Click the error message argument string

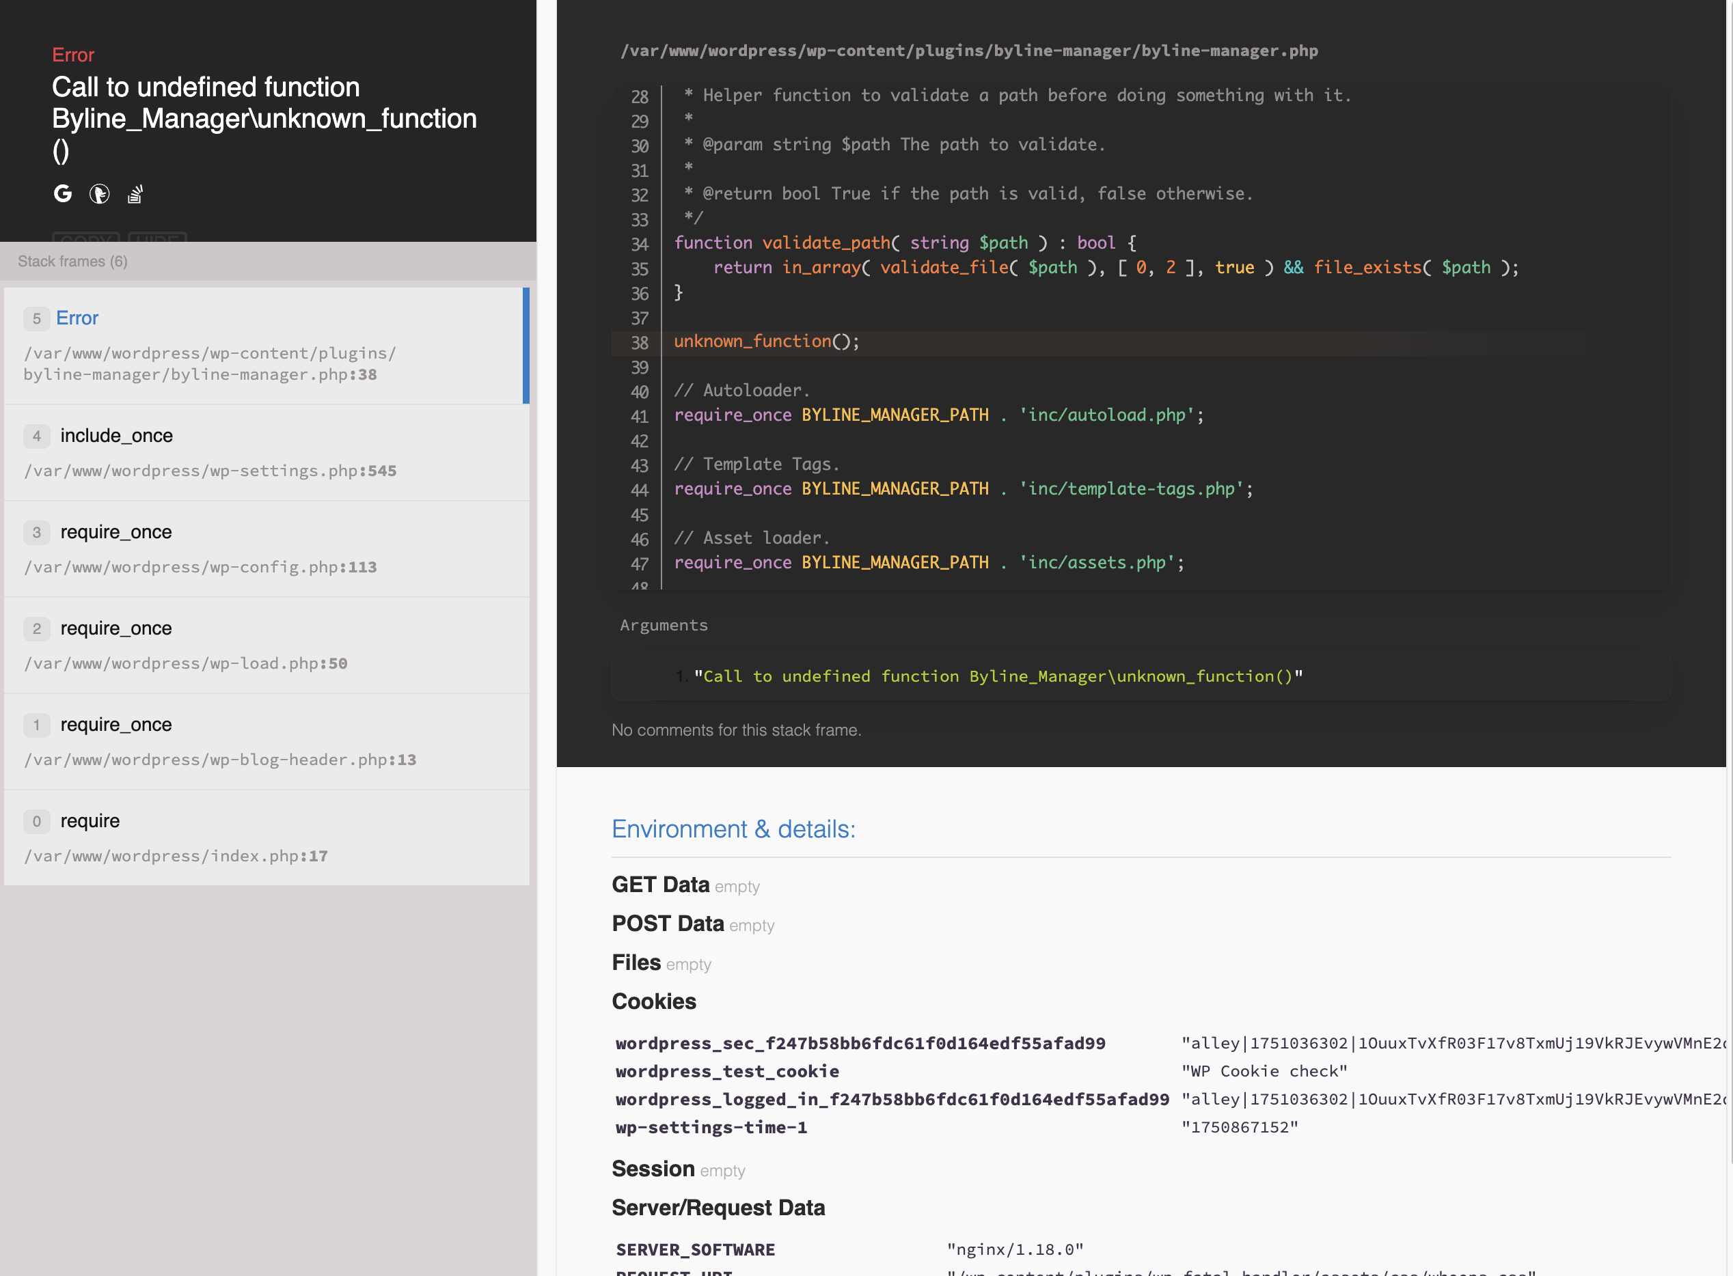pos(998,677)
